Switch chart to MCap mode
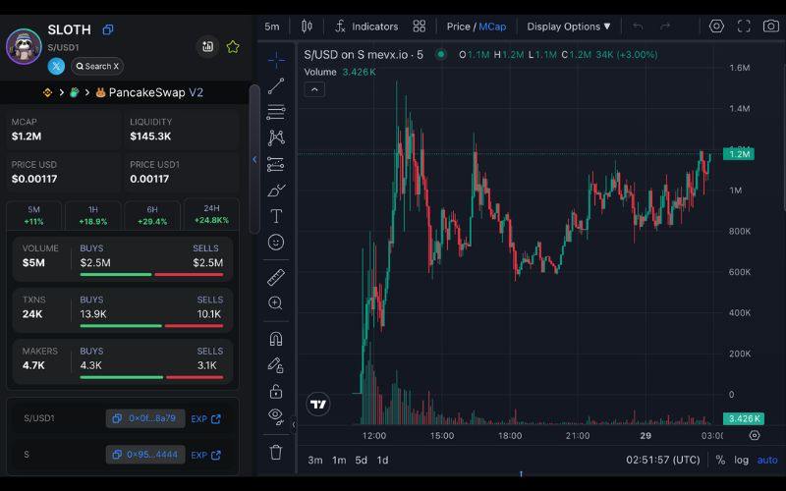Viewport: 786px width, 491px height. [x=492, y=27]
